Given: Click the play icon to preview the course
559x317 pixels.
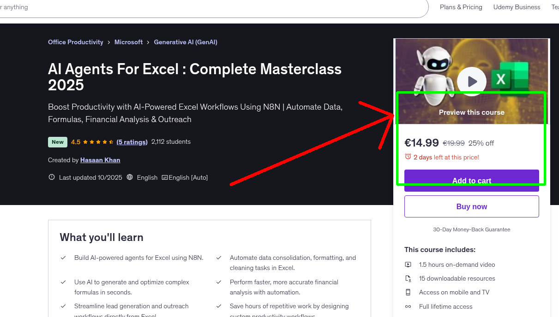Looking at the screenshot, I should [x=471, y=81].
